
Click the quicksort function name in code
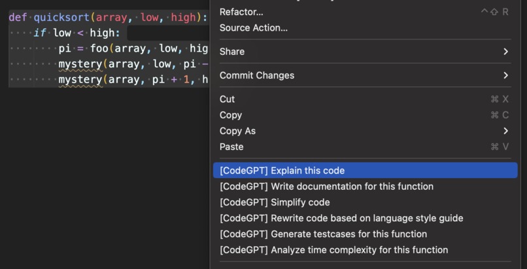61,18
